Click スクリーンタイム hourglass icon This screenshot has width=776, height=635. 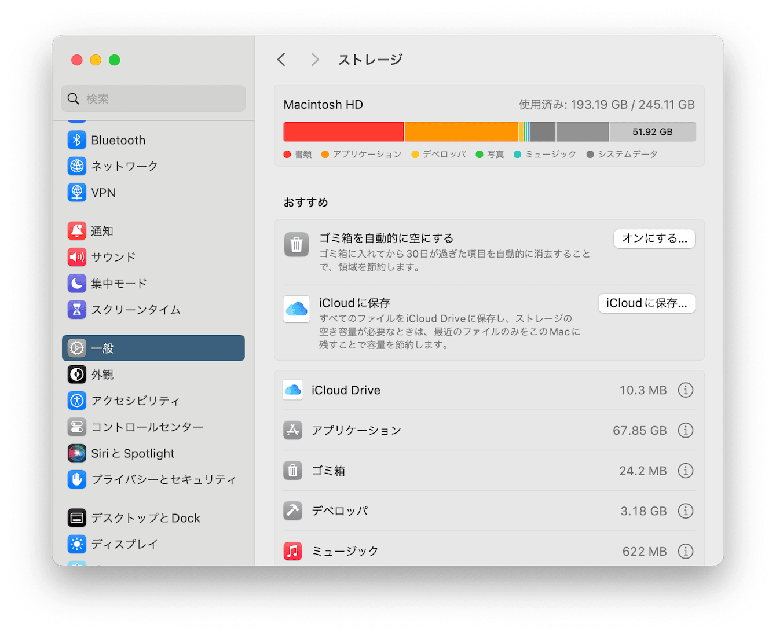point(77,310)
